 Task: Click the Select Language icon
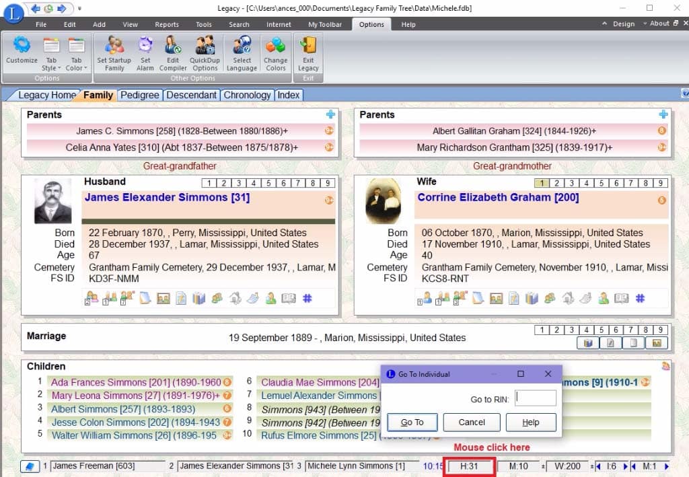click(x=242, y=54)
